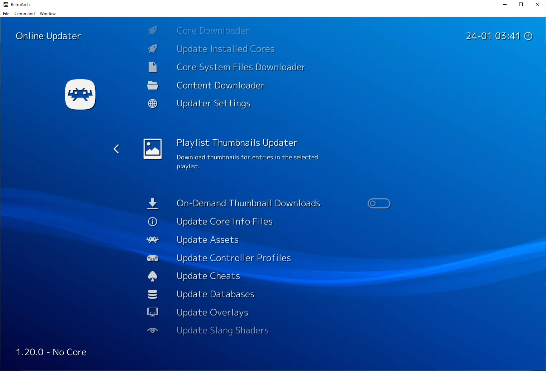Toggle On-Demand Thumbnail Downloads switch
Screen dimensions: 546x371
(x=379, y=203)
